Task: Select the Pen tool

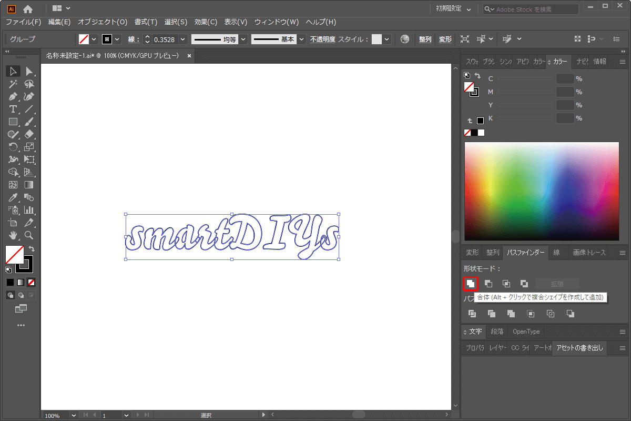Action: tap(14, 96)
